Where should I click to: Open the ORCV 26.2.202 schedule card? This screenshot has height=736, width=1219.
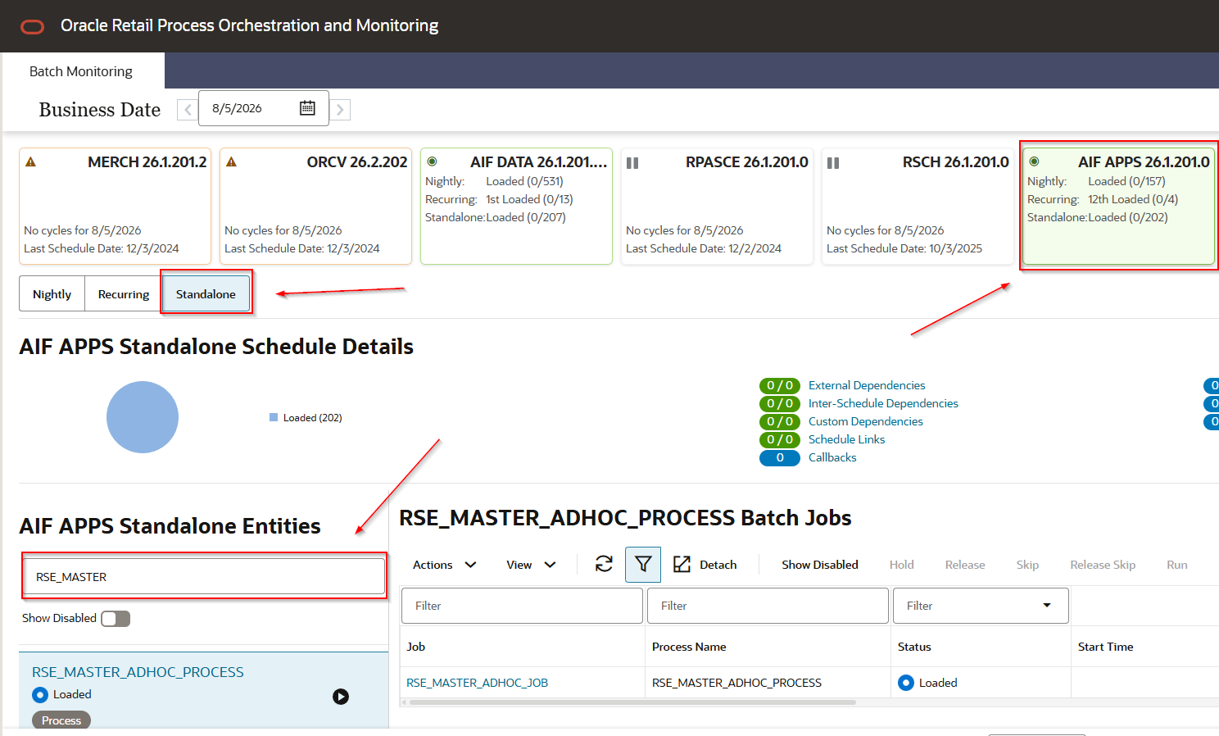pos(315,206)
